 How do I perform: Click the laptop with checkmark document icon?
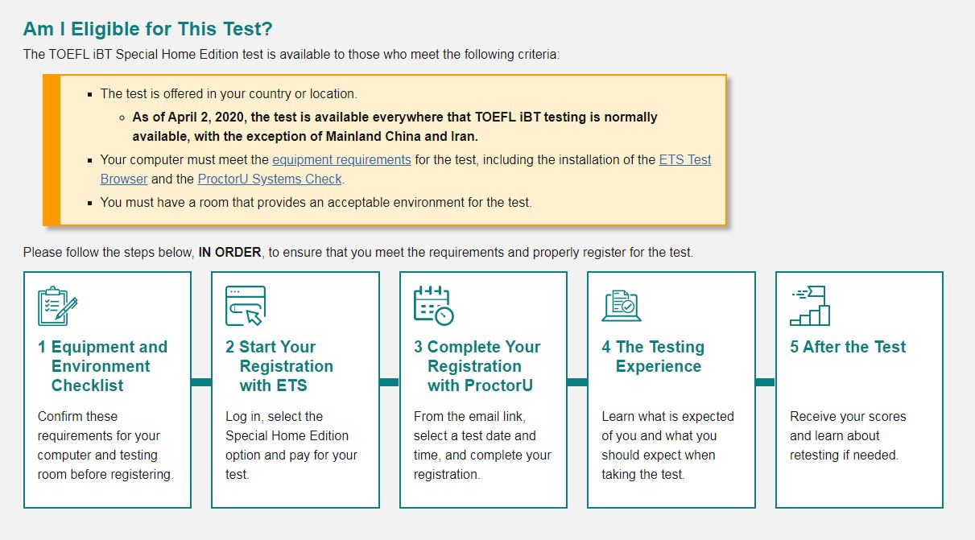click(x=622, y=306)
